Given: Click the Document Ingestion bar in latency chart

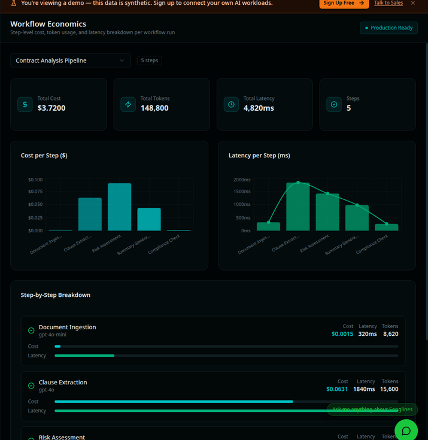Looking at the screenshot, I should click(x=268, y=226).
